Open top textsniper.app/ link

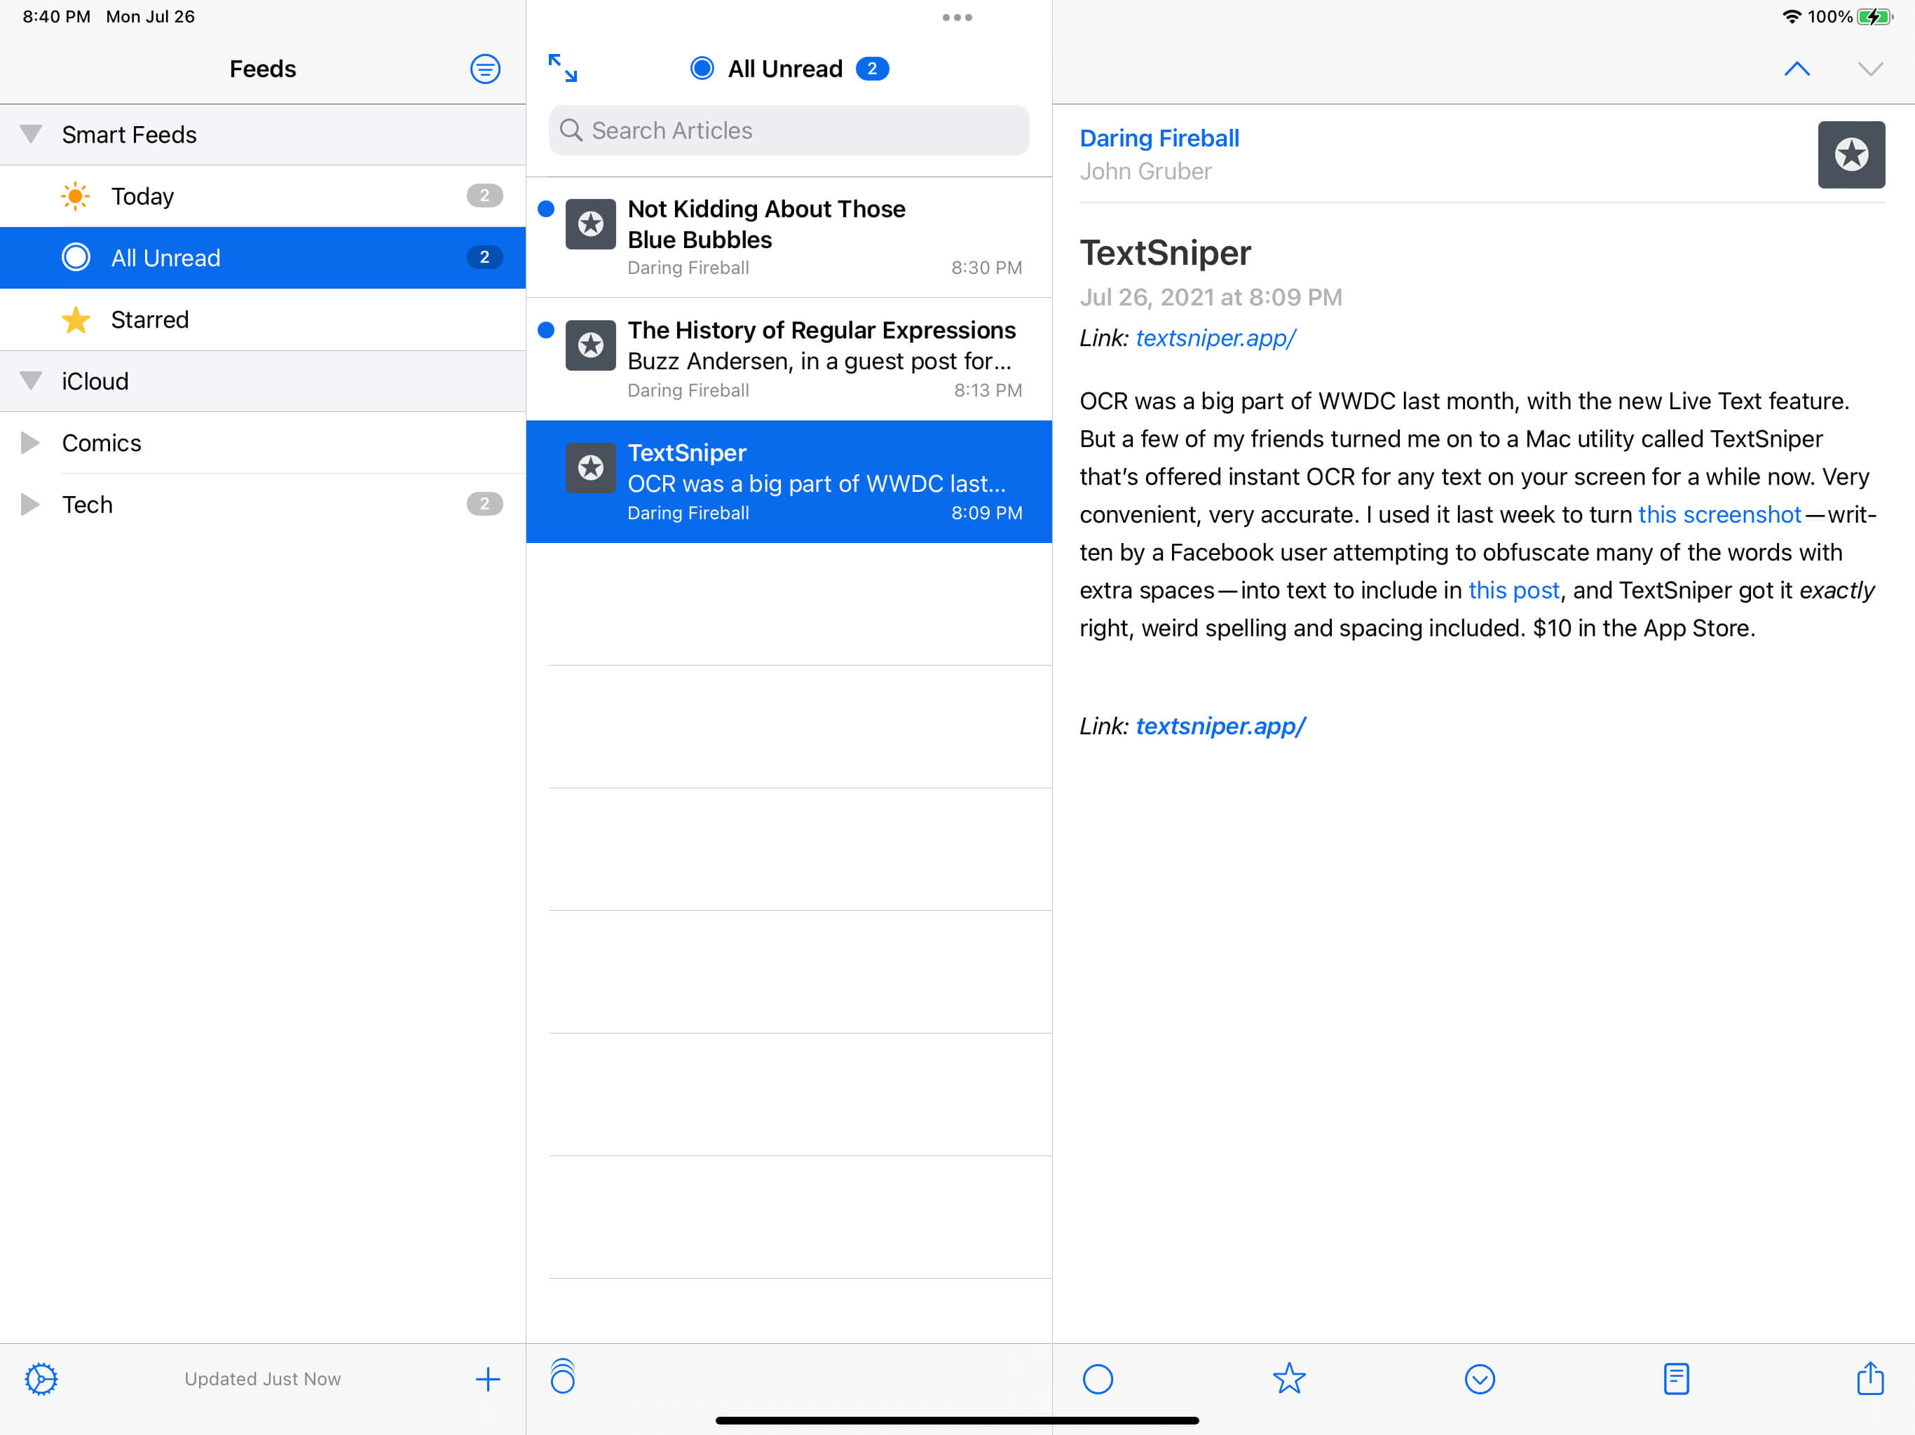(x=1215, y=338)
